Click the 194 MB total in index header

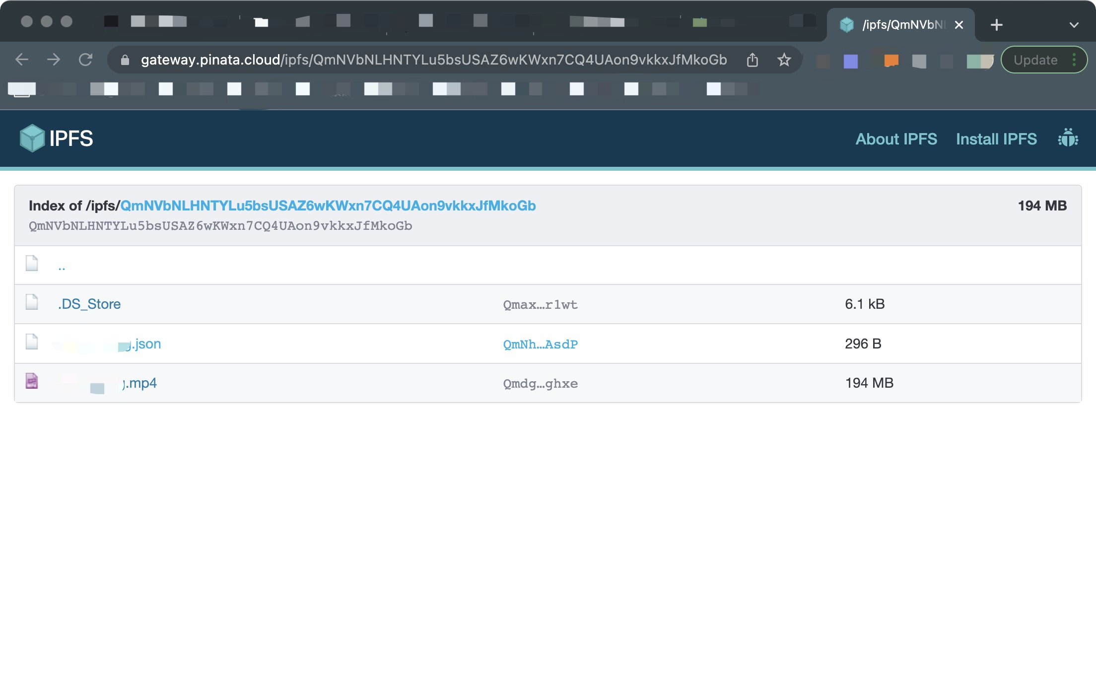click(1042, 206)
